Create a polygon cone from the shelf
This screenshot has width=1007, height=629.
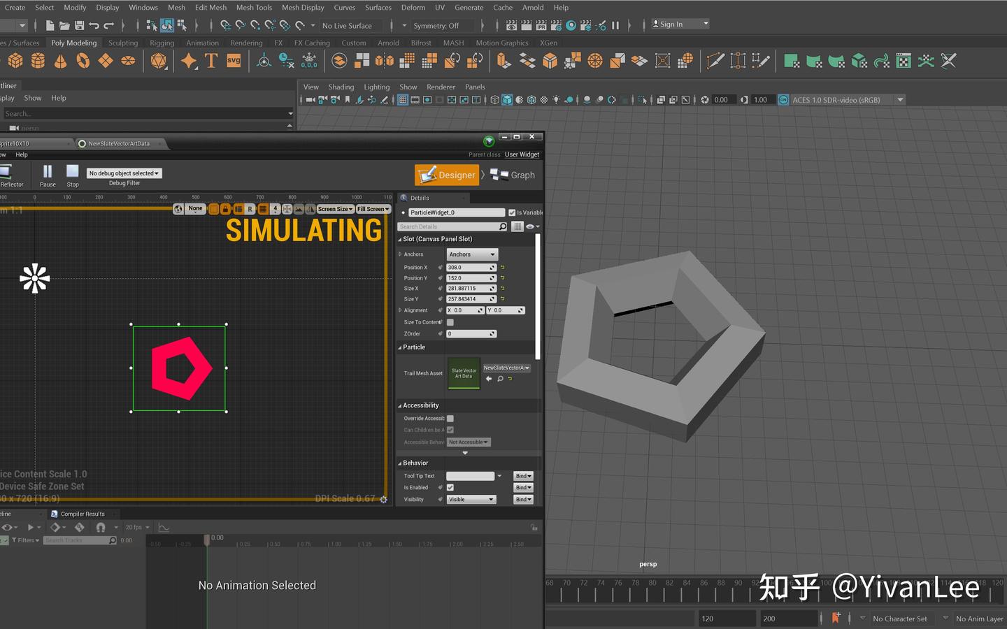pyautogui.click(x=61, y=62)
